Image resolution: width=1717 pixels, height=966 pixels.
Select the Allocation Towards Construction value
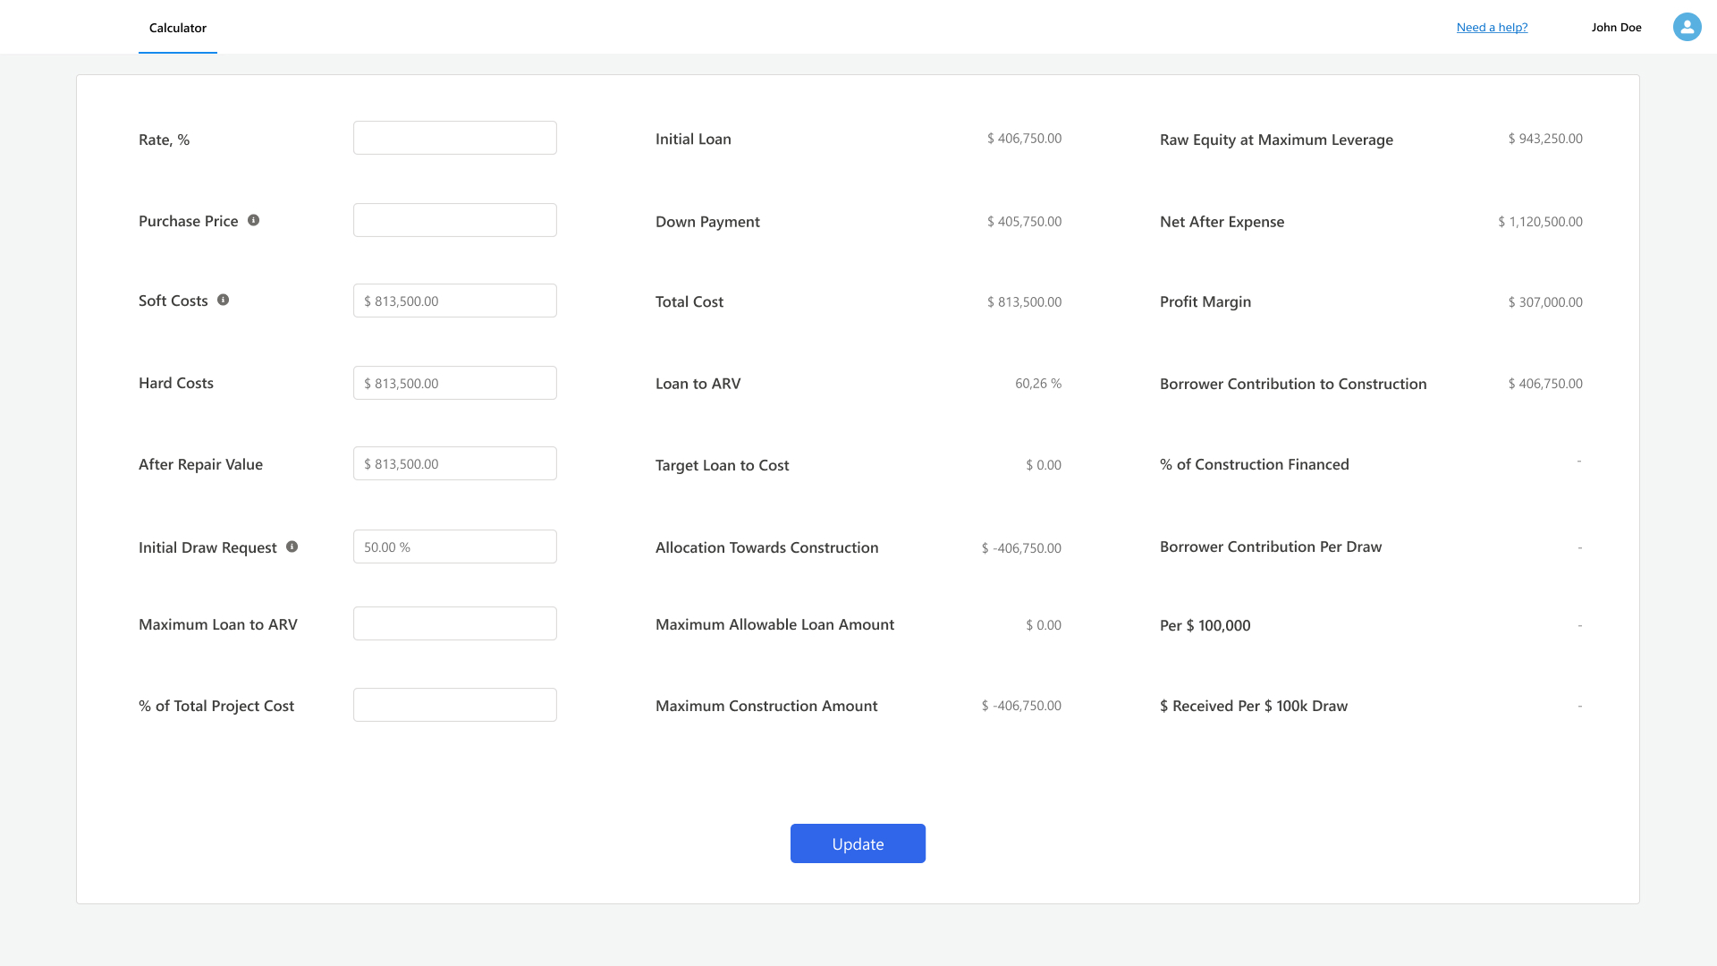[x=1021, y=548]
